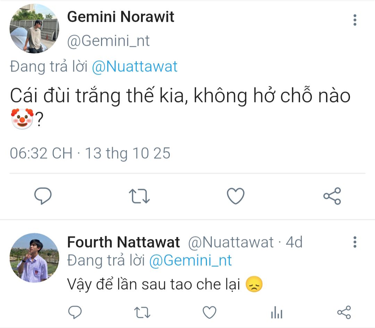
Task: Tap the Fourth Nattawat display name
Action: pyautogui.click(x=123, y=242)
